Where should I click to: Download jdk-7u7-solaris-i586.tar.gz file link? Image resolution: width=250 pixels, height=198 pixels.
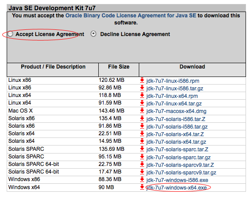point(177,127)
